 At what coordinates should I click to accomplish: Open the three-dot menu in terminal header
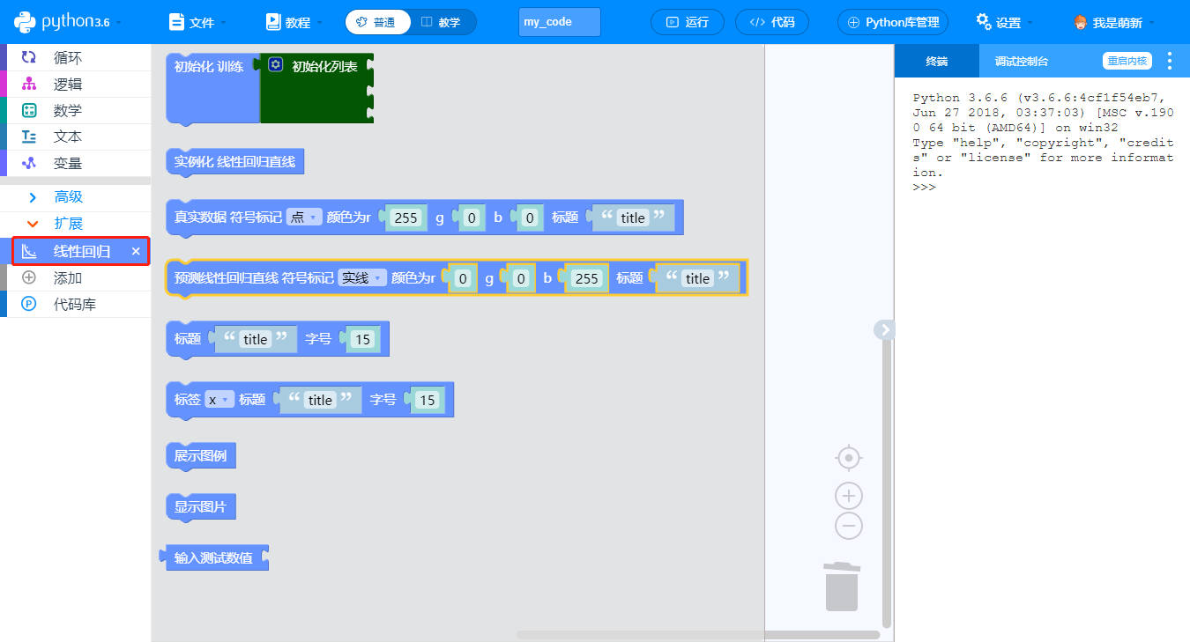coord(1170,61)
